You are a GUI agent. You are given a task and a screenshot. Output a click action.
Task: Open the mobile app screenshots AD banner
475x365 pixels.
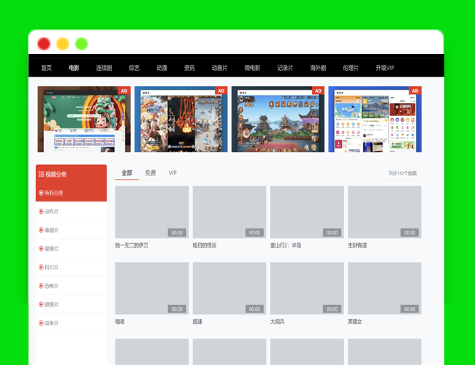click(x=375, y=119)
